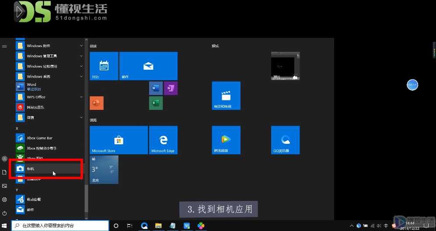The image size is (436, 231).
Task: Click the taskbar search input box
Action: tap(61, 226)
